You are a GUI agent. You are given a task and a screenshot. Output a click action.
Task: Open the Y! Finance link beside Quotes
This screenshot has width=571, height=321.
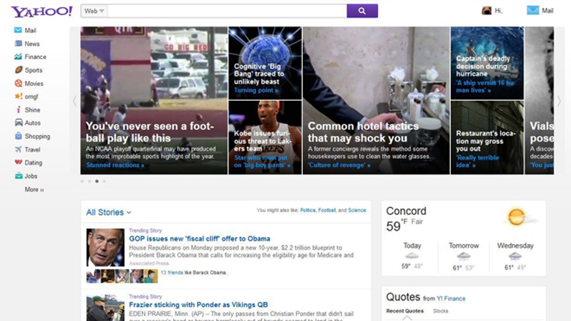pyautogui.click(x=451, y=298)
